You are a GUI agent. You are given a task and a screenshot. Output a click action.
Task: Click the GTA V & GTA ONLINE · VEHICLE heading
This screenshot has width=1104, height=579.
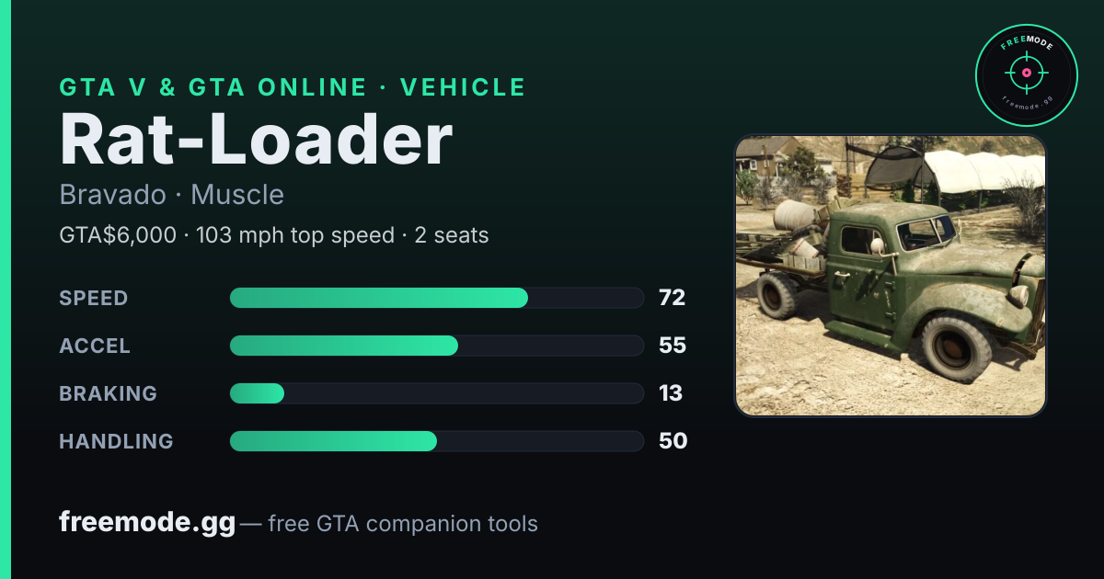[x=293, y=87]
